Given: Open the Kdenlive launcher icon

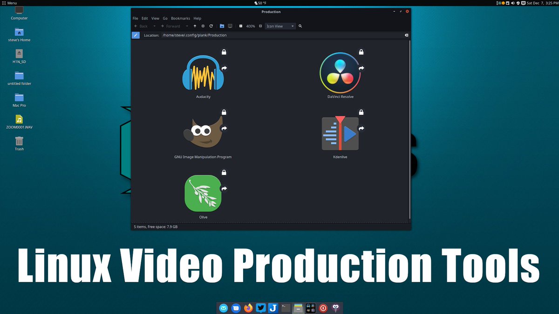Looking at the screenshot, I should point(340,133).
